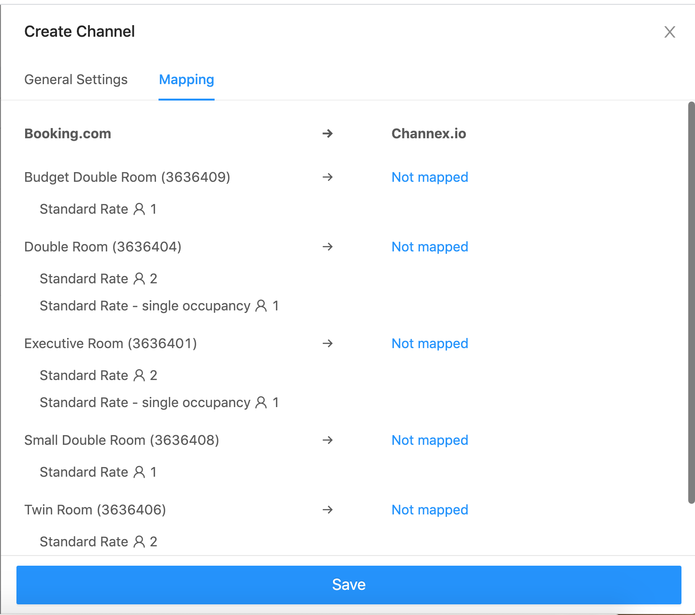
Task: Save the channel mapping
Action: pyautogui.click(x=349, y=585)
